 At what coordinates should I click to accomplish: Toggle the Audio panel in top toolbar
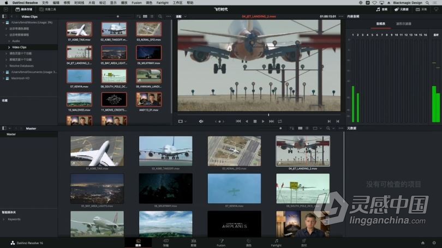[381, 9]
